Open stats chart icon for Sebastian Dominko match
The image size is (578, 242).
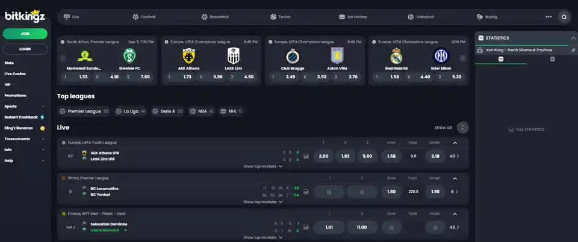click(x=306, y=228)
